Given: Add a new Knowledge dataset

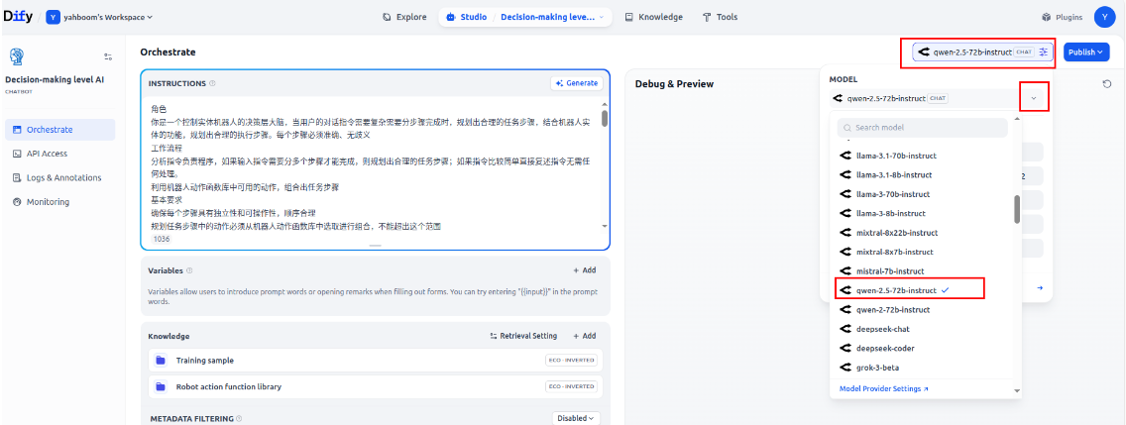Looking at the screenshot, I should [585, 336].
